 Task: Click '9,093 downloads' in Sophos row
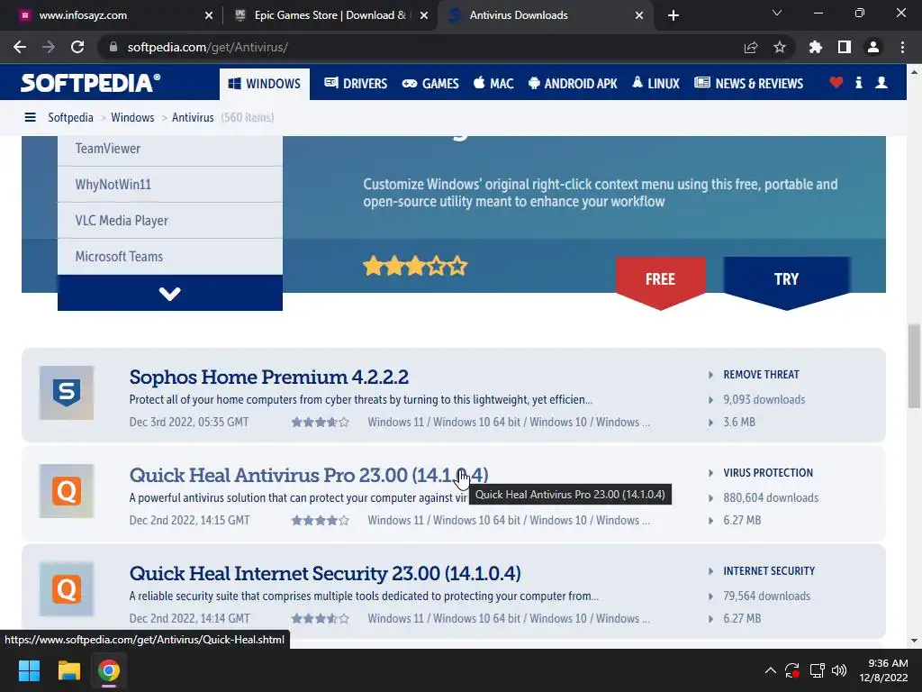coord(764,399)
